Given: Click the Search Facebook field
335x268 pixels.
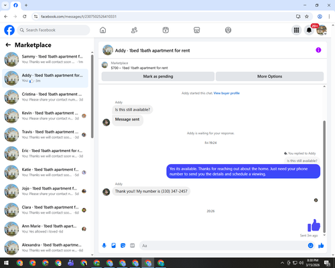Looking at the screenshot, I should coord(54,30).
